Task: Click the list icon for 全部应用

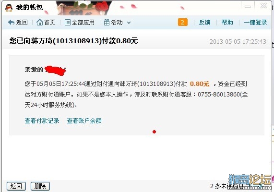Action: [68, 23]
